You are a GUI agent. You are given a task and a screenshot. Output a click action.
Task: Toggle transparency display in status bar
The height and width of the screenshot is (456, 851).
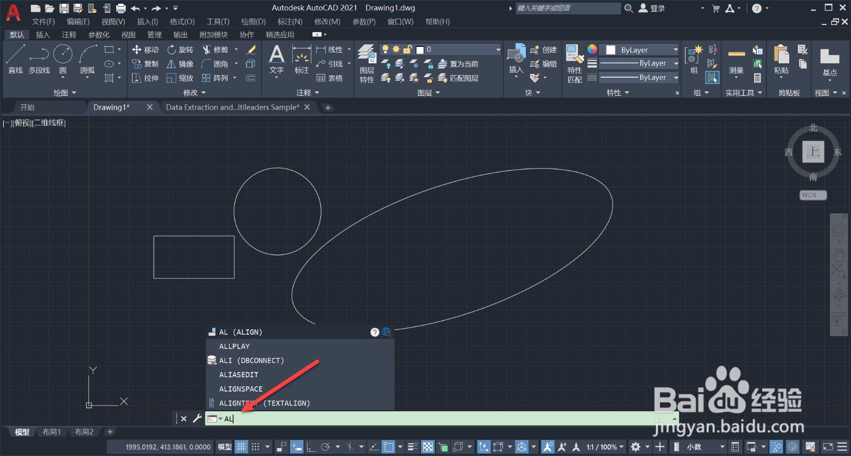[x=428, y=447]
